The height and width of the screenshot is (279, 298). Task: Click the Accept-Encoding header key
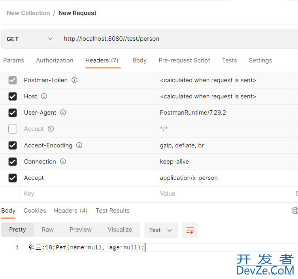pyautogui.click(x=48, y=145)
